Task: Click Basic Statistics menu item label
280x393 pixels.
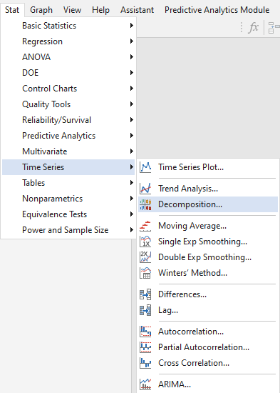Action: click(49, 26)
